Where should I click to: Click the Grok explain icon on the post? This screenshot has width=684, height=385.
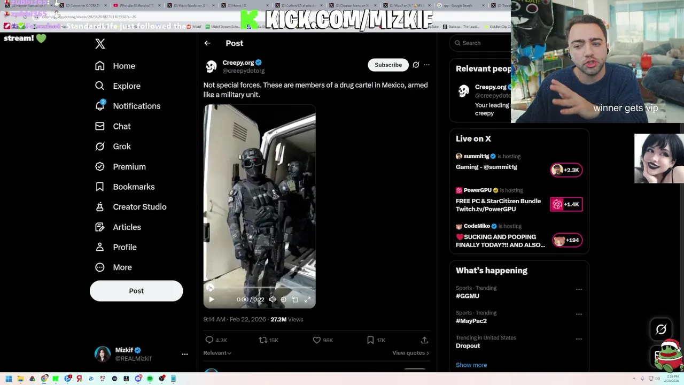coord(416,65)
